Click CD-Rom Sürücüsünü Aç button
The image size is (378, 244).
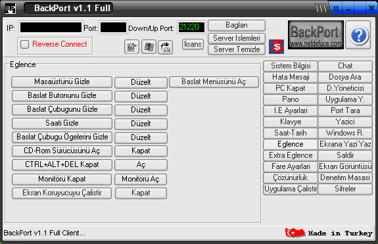click(62, 151)
